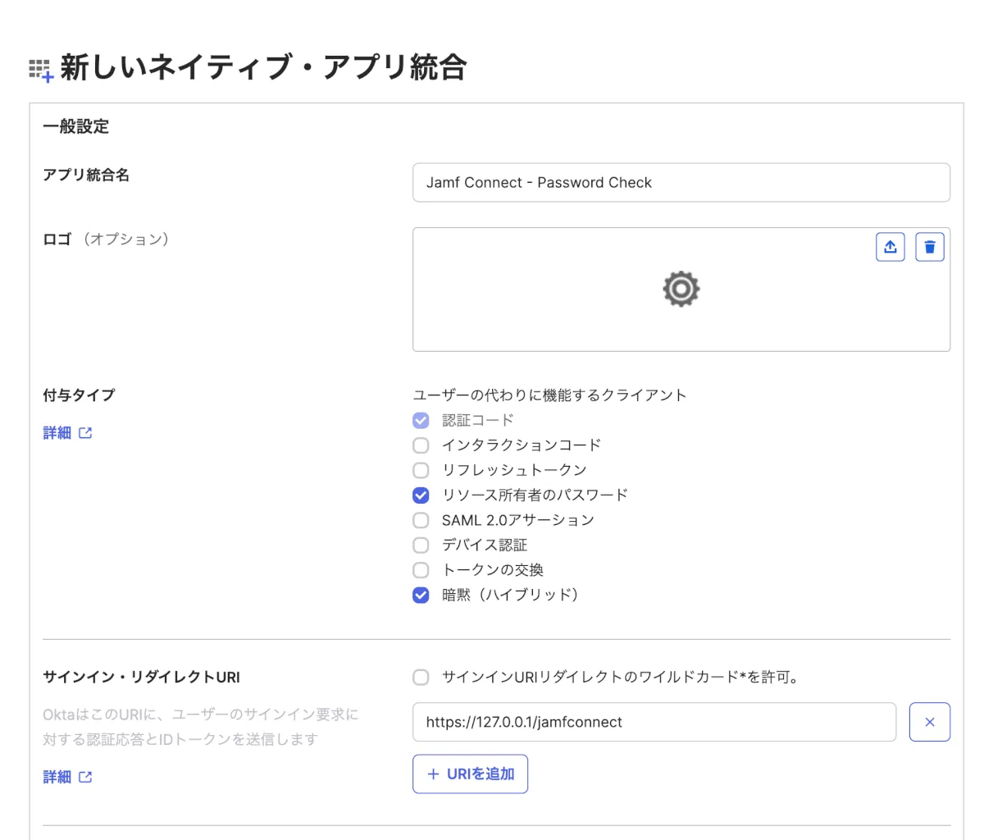Check the デバイス認証 checkbox
This screenshot has height=840, width=984.
421,545
